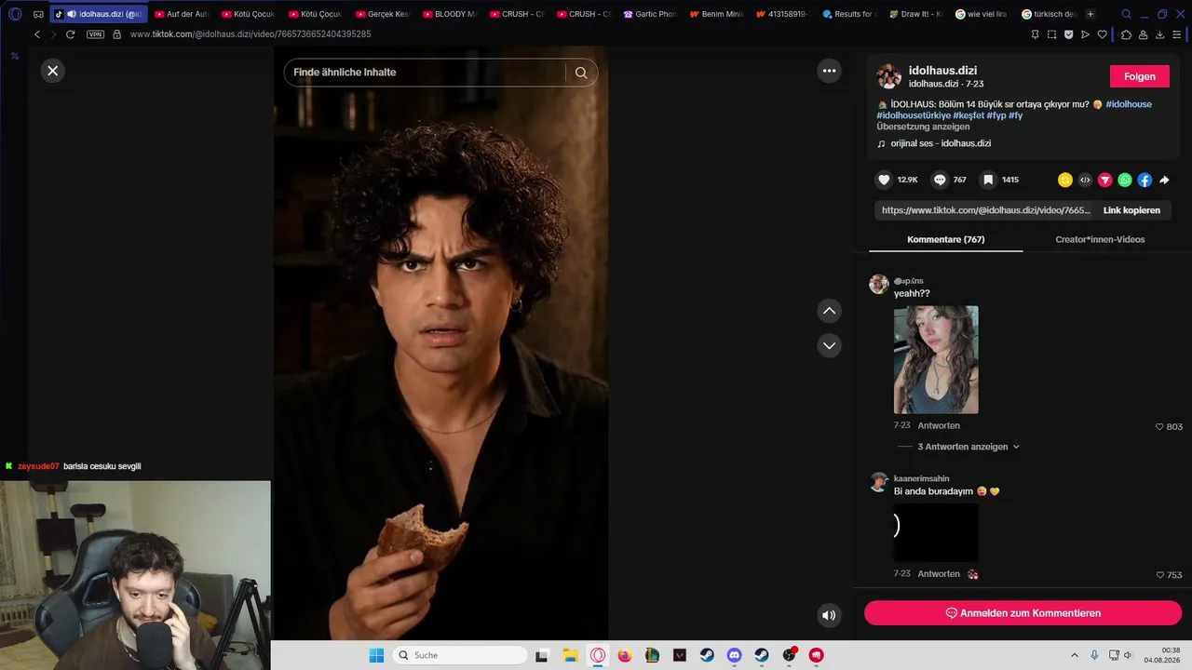The height and width of the screenshot is (670, 1192).
Task: Switch to the Draw It! browser tab
Action: point(917,14)
